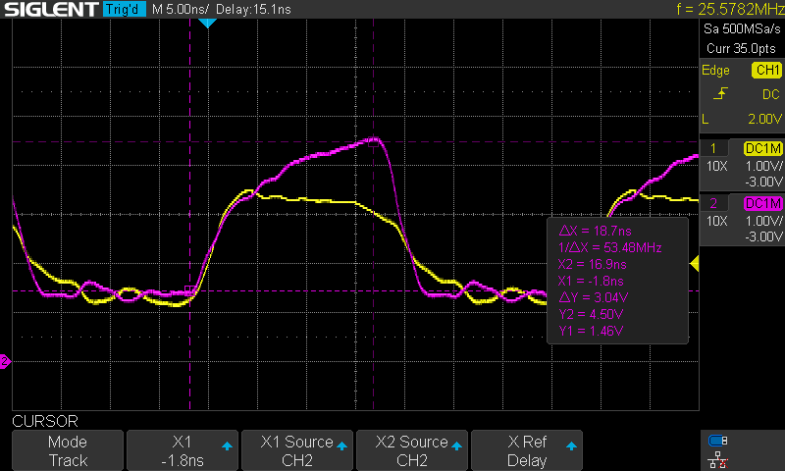The image size is (785, 471).
Task: Click the cursor measurement readout box
Action: tap(616, 281)
